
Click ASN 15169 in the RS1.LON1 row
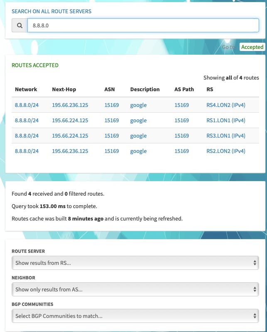tap(111, 121)
